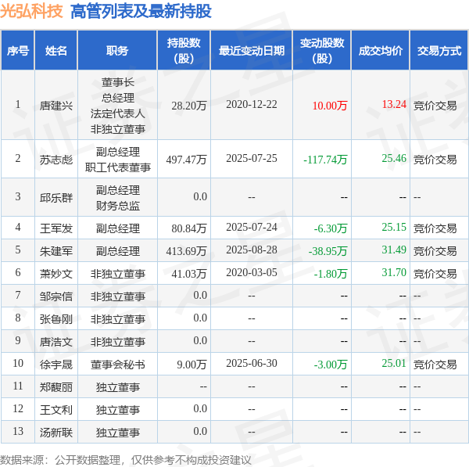Click 财务总监 in 邱乐群's row
Viewport: 469px width, 467px height.
(x=117, y=206)
